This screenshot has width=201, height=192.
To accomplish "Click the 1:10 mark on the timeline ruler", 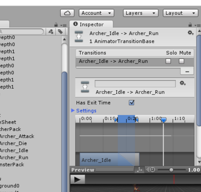I will pos(180,118).
